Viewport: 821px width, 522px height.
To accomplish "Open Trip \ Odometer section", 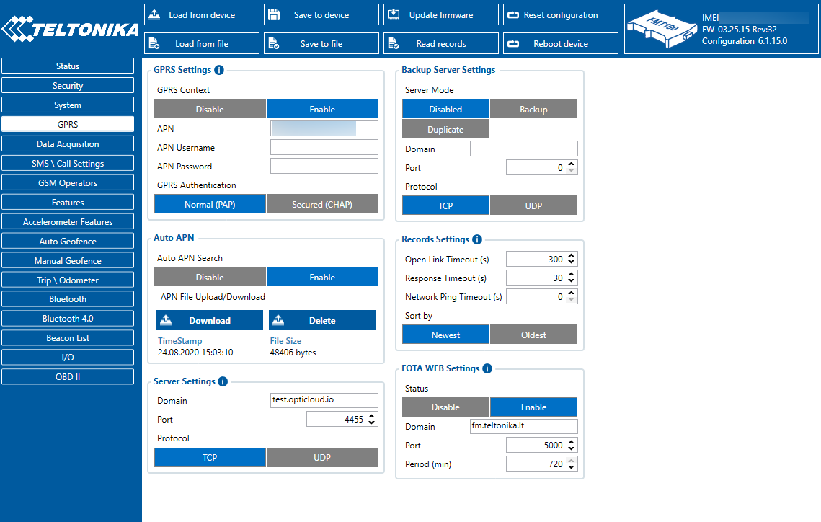I will pyautogui.click(x=68, y=280).
